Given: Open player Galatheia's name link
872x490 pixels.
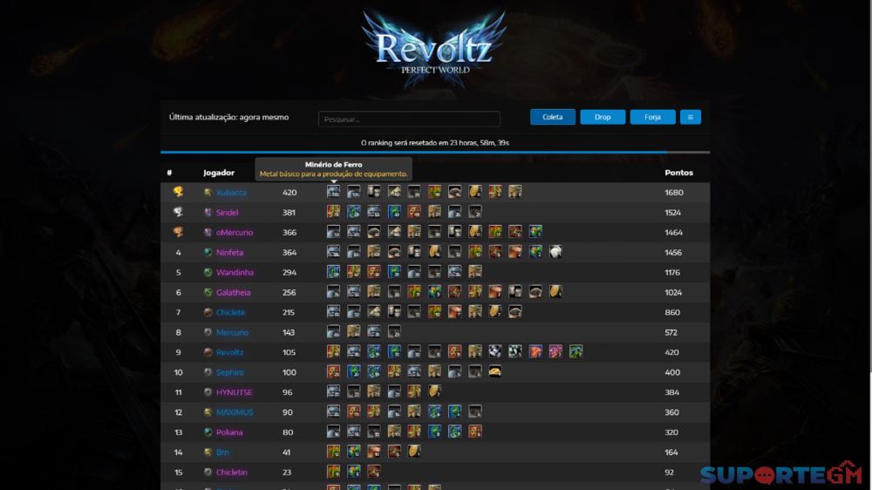Looking at the screenshot, I should [x=233, y=292].
